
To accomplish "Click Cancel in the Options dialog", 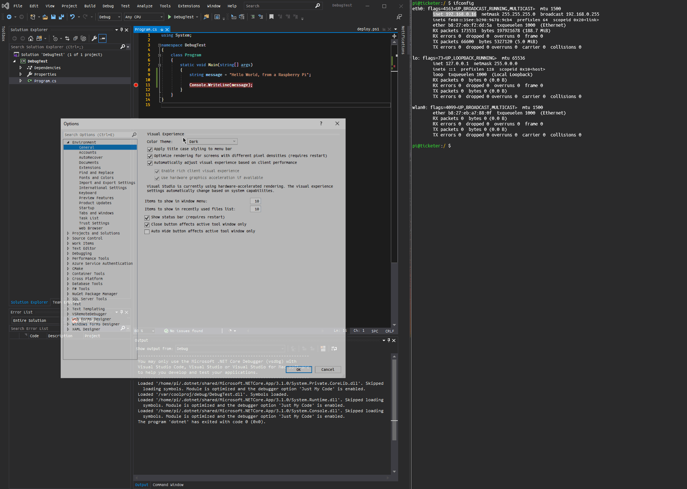I will (x=328, y=369).
